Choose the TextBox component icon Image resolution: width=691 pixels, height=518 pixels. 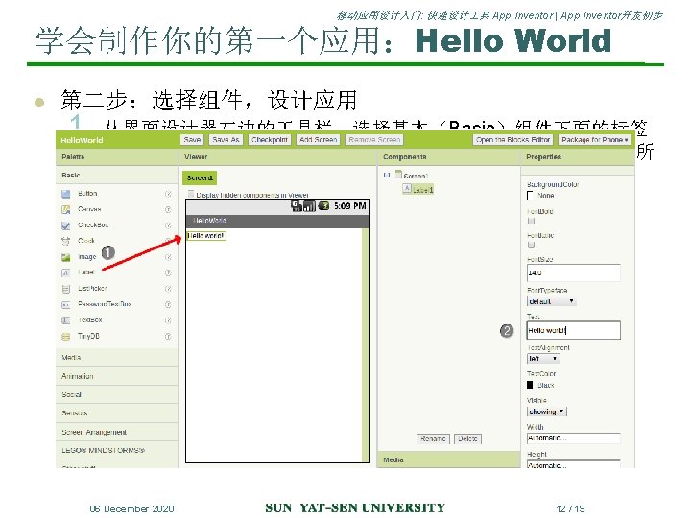[65, 320]
